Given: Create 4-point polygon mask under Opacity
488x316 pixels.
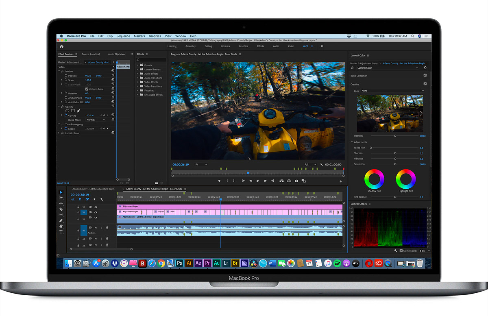Looking at the screenshot, I should point(73,111).
